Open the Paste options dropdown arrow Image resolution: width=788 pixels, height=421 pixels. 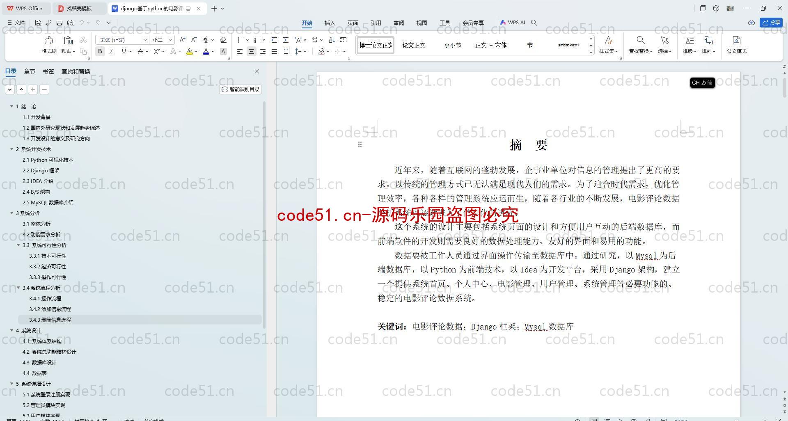tap(74, 51)
